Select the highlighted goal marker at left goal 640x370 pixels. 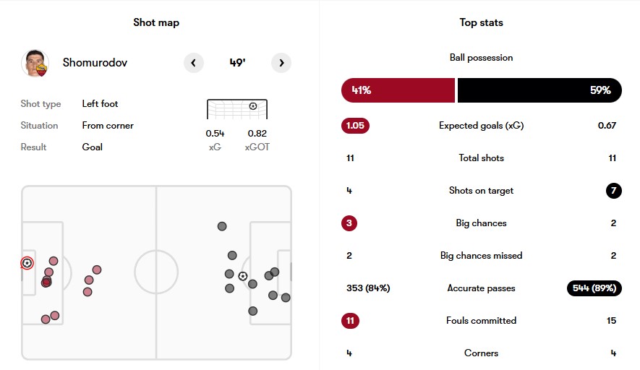(27, 263)
